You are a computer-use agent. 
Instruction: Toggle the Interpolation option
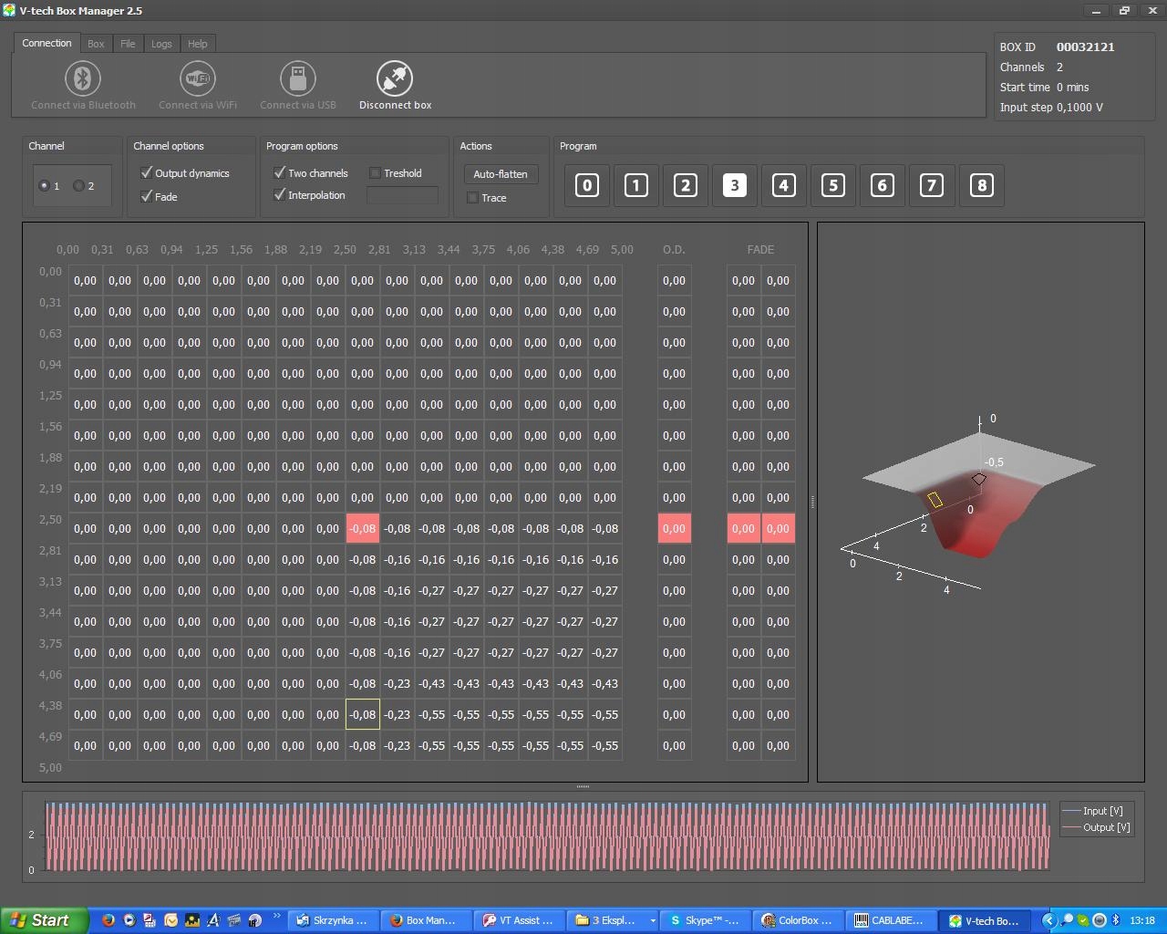pos(280,195)
